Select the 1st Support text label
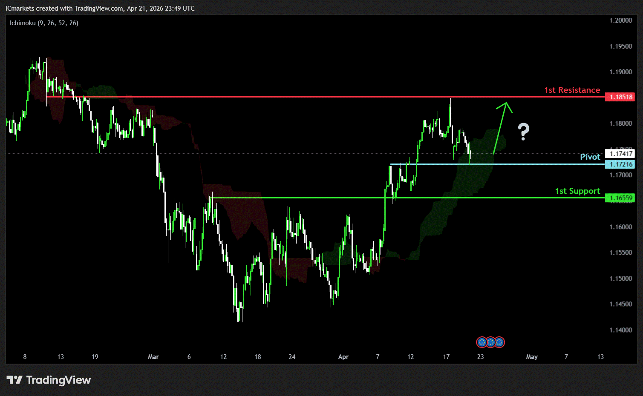 tap(577, 191)
